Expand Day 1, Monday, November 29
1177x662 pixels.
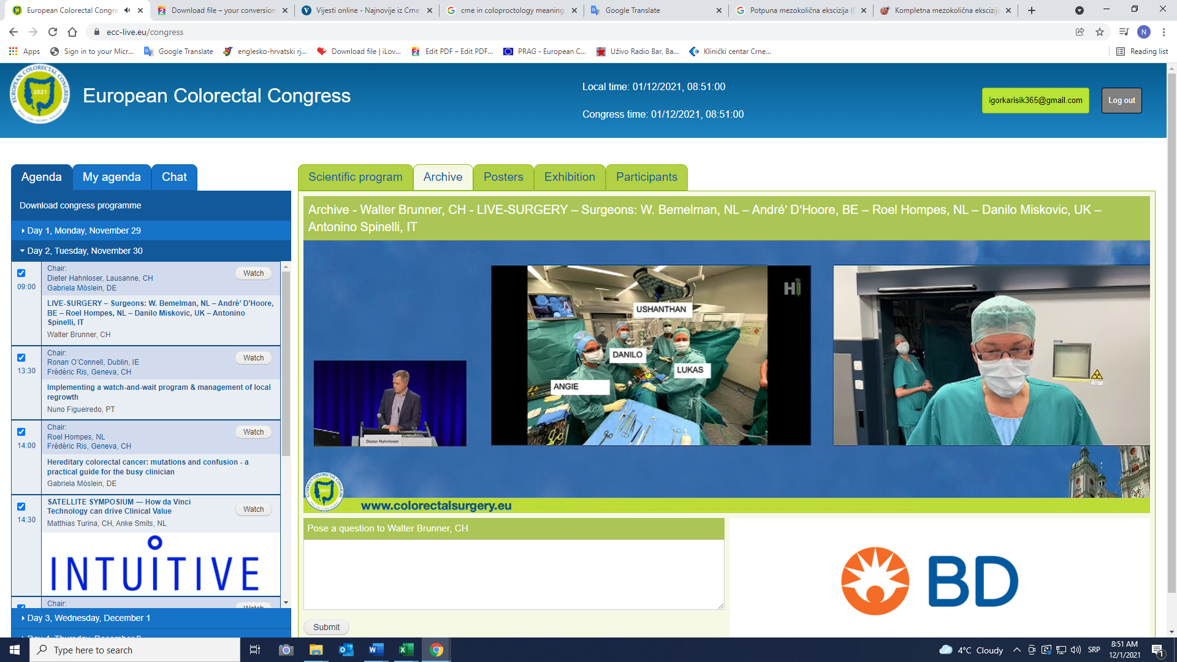pos(84,230)
